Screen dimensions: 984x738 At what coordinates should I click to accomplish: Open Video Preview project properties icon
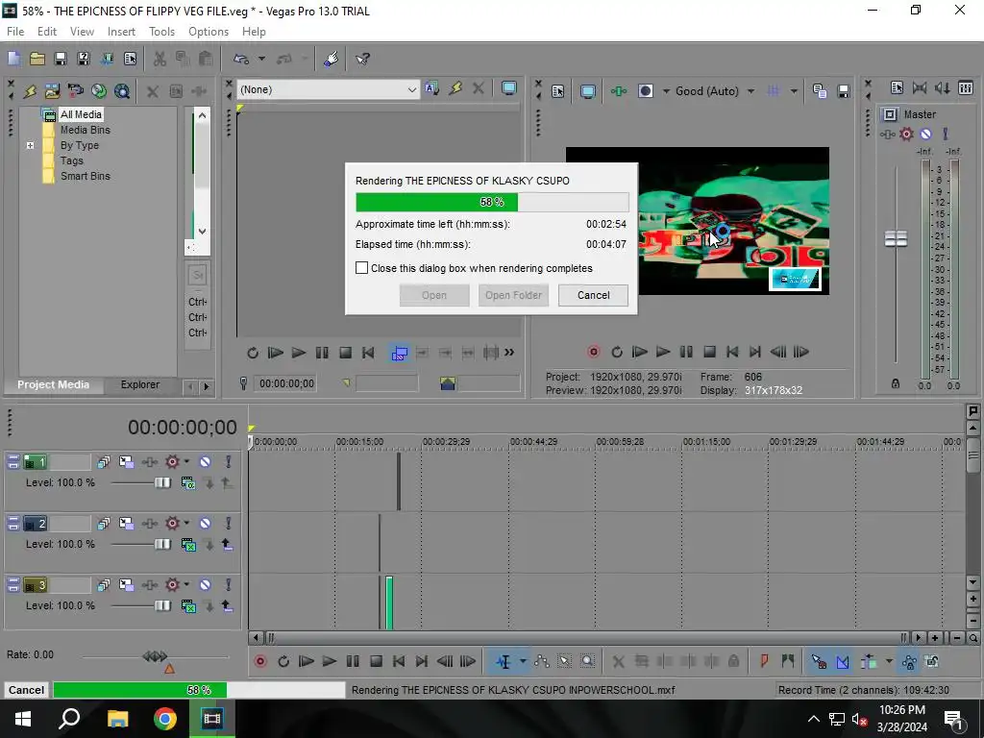[x=558, y=91]
